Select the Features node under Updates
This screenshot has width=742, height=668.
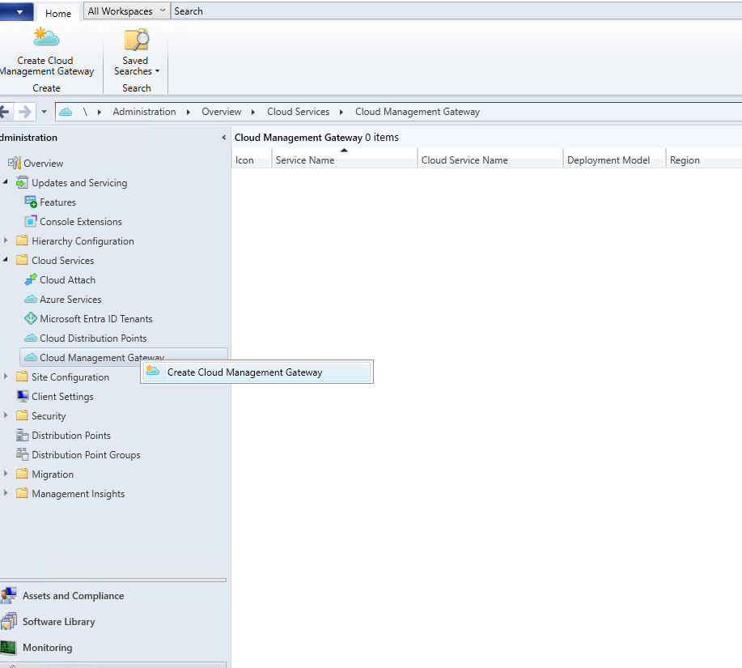pos(57,202)
